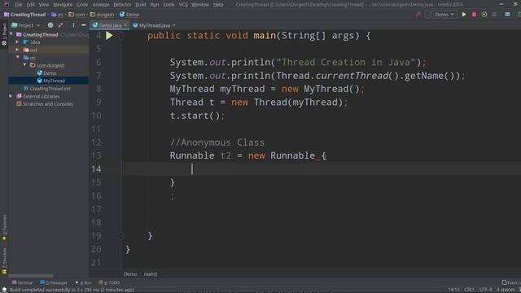Collapse the CreatingThread root node
Image resolution: width=521 pixels, height=293 pixels.
click(11, 34)
